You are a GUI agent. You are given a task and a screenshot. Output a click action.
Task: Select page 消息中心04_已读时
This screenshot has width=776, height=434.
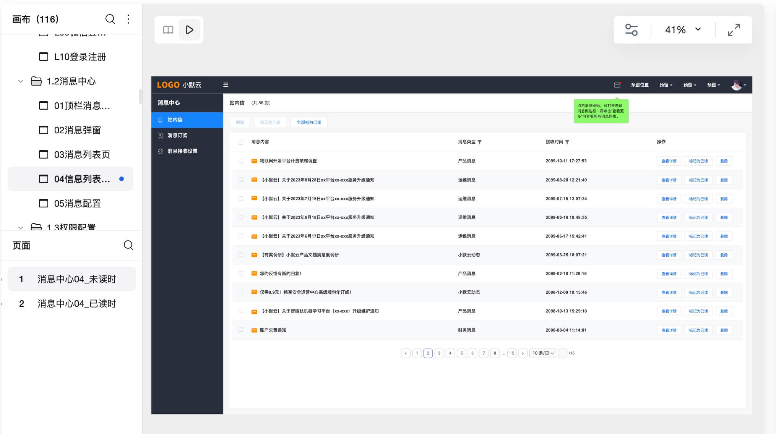pyautogui.click(x=76, y=304)
